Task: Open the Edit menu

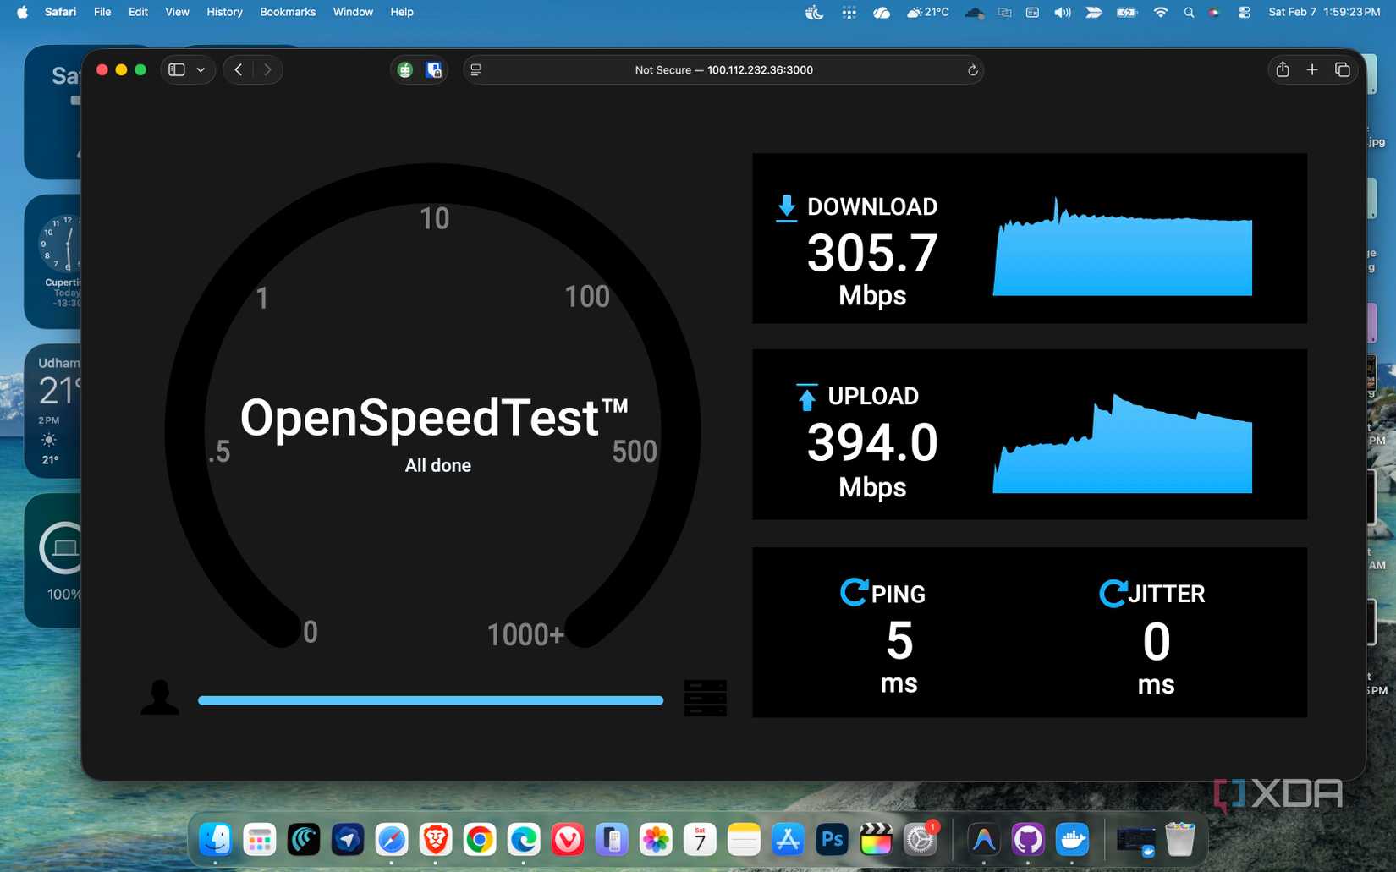Action: 138,12
